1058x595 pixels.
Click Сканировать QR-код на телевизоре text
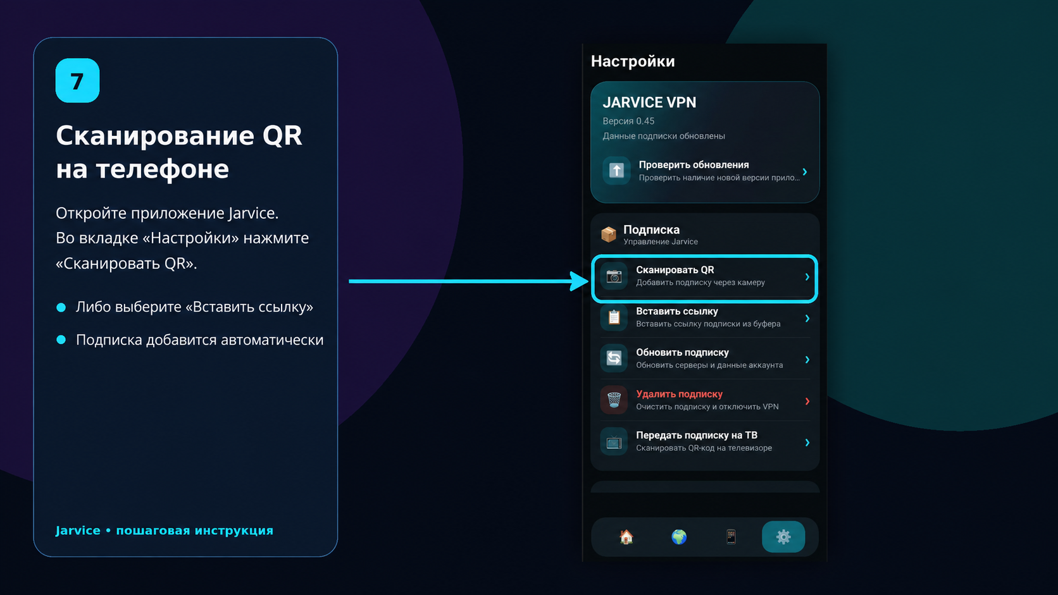704,448
